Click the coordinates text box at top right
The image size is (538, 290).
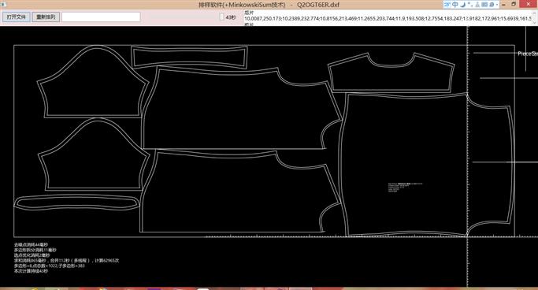click(388, 17)
